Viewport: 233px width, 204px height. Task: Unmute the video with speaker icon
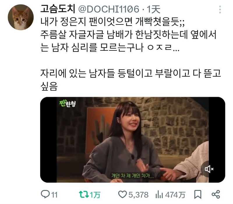coord(209,169)
